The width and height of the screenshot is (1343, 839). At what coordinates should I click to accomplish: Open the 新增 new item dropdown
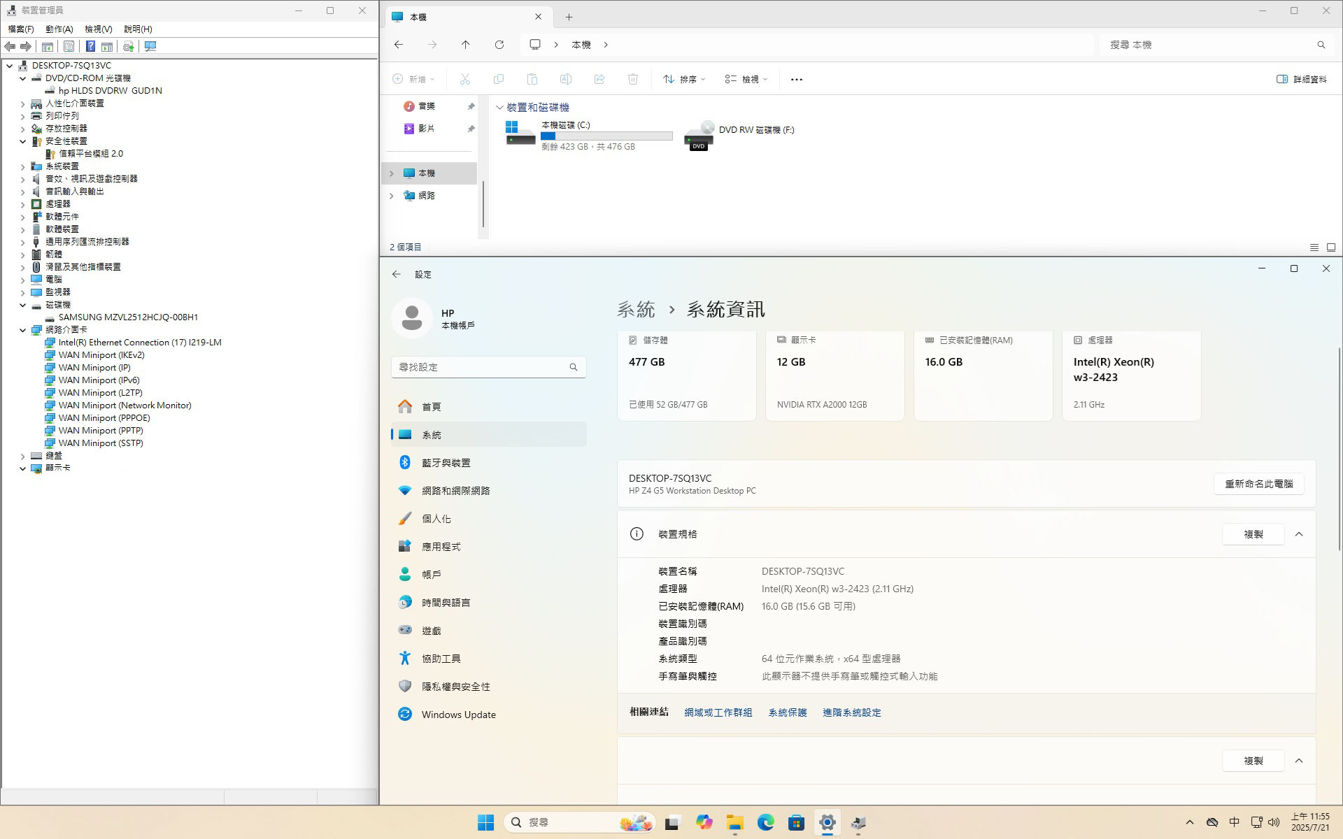click(414, 79)
